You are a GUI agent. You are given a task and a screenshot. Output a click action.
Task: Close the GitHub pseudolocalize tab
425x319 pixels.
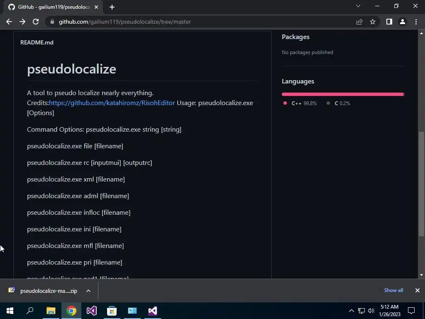[96, 7]
